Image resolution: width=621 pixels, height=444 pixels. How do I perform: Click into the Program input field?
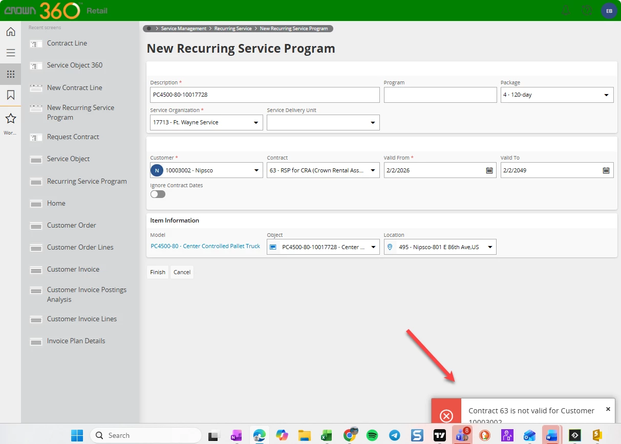tap(440, 95)
